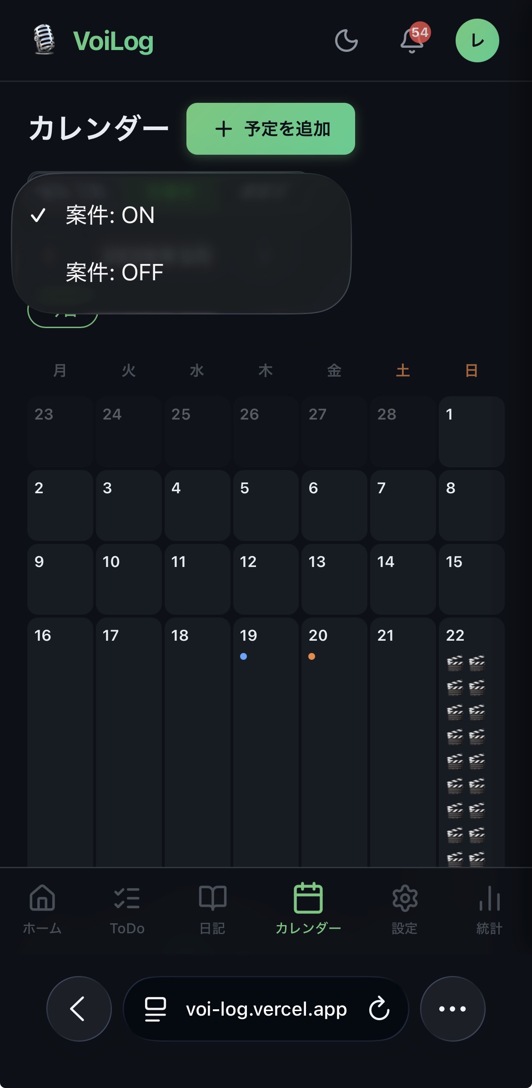Toggle dark mode with the moon icon
532x1088 pixels.
pos(346,40)
